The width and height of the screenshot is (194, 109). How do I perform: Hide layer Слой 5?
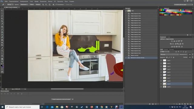[x=161, y=72]
